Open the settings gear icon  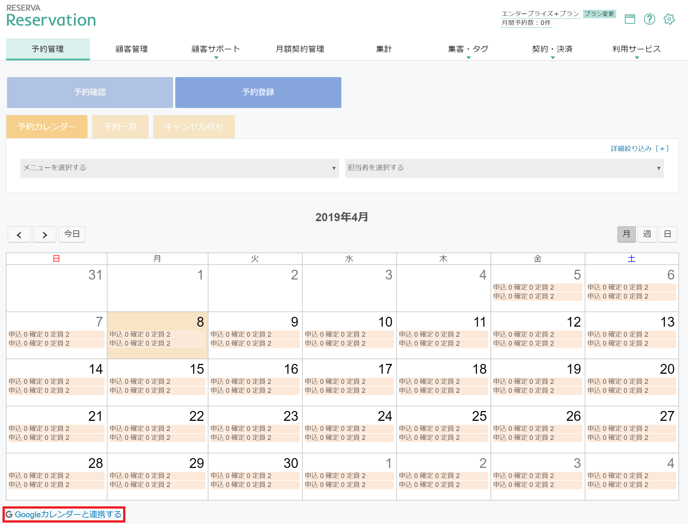click(669, 19)
